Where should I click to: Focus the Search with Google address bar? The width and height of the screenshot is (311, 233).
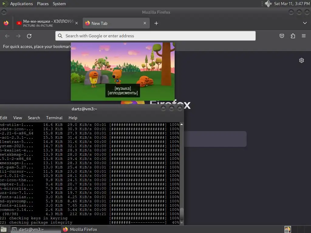(155, 36)
